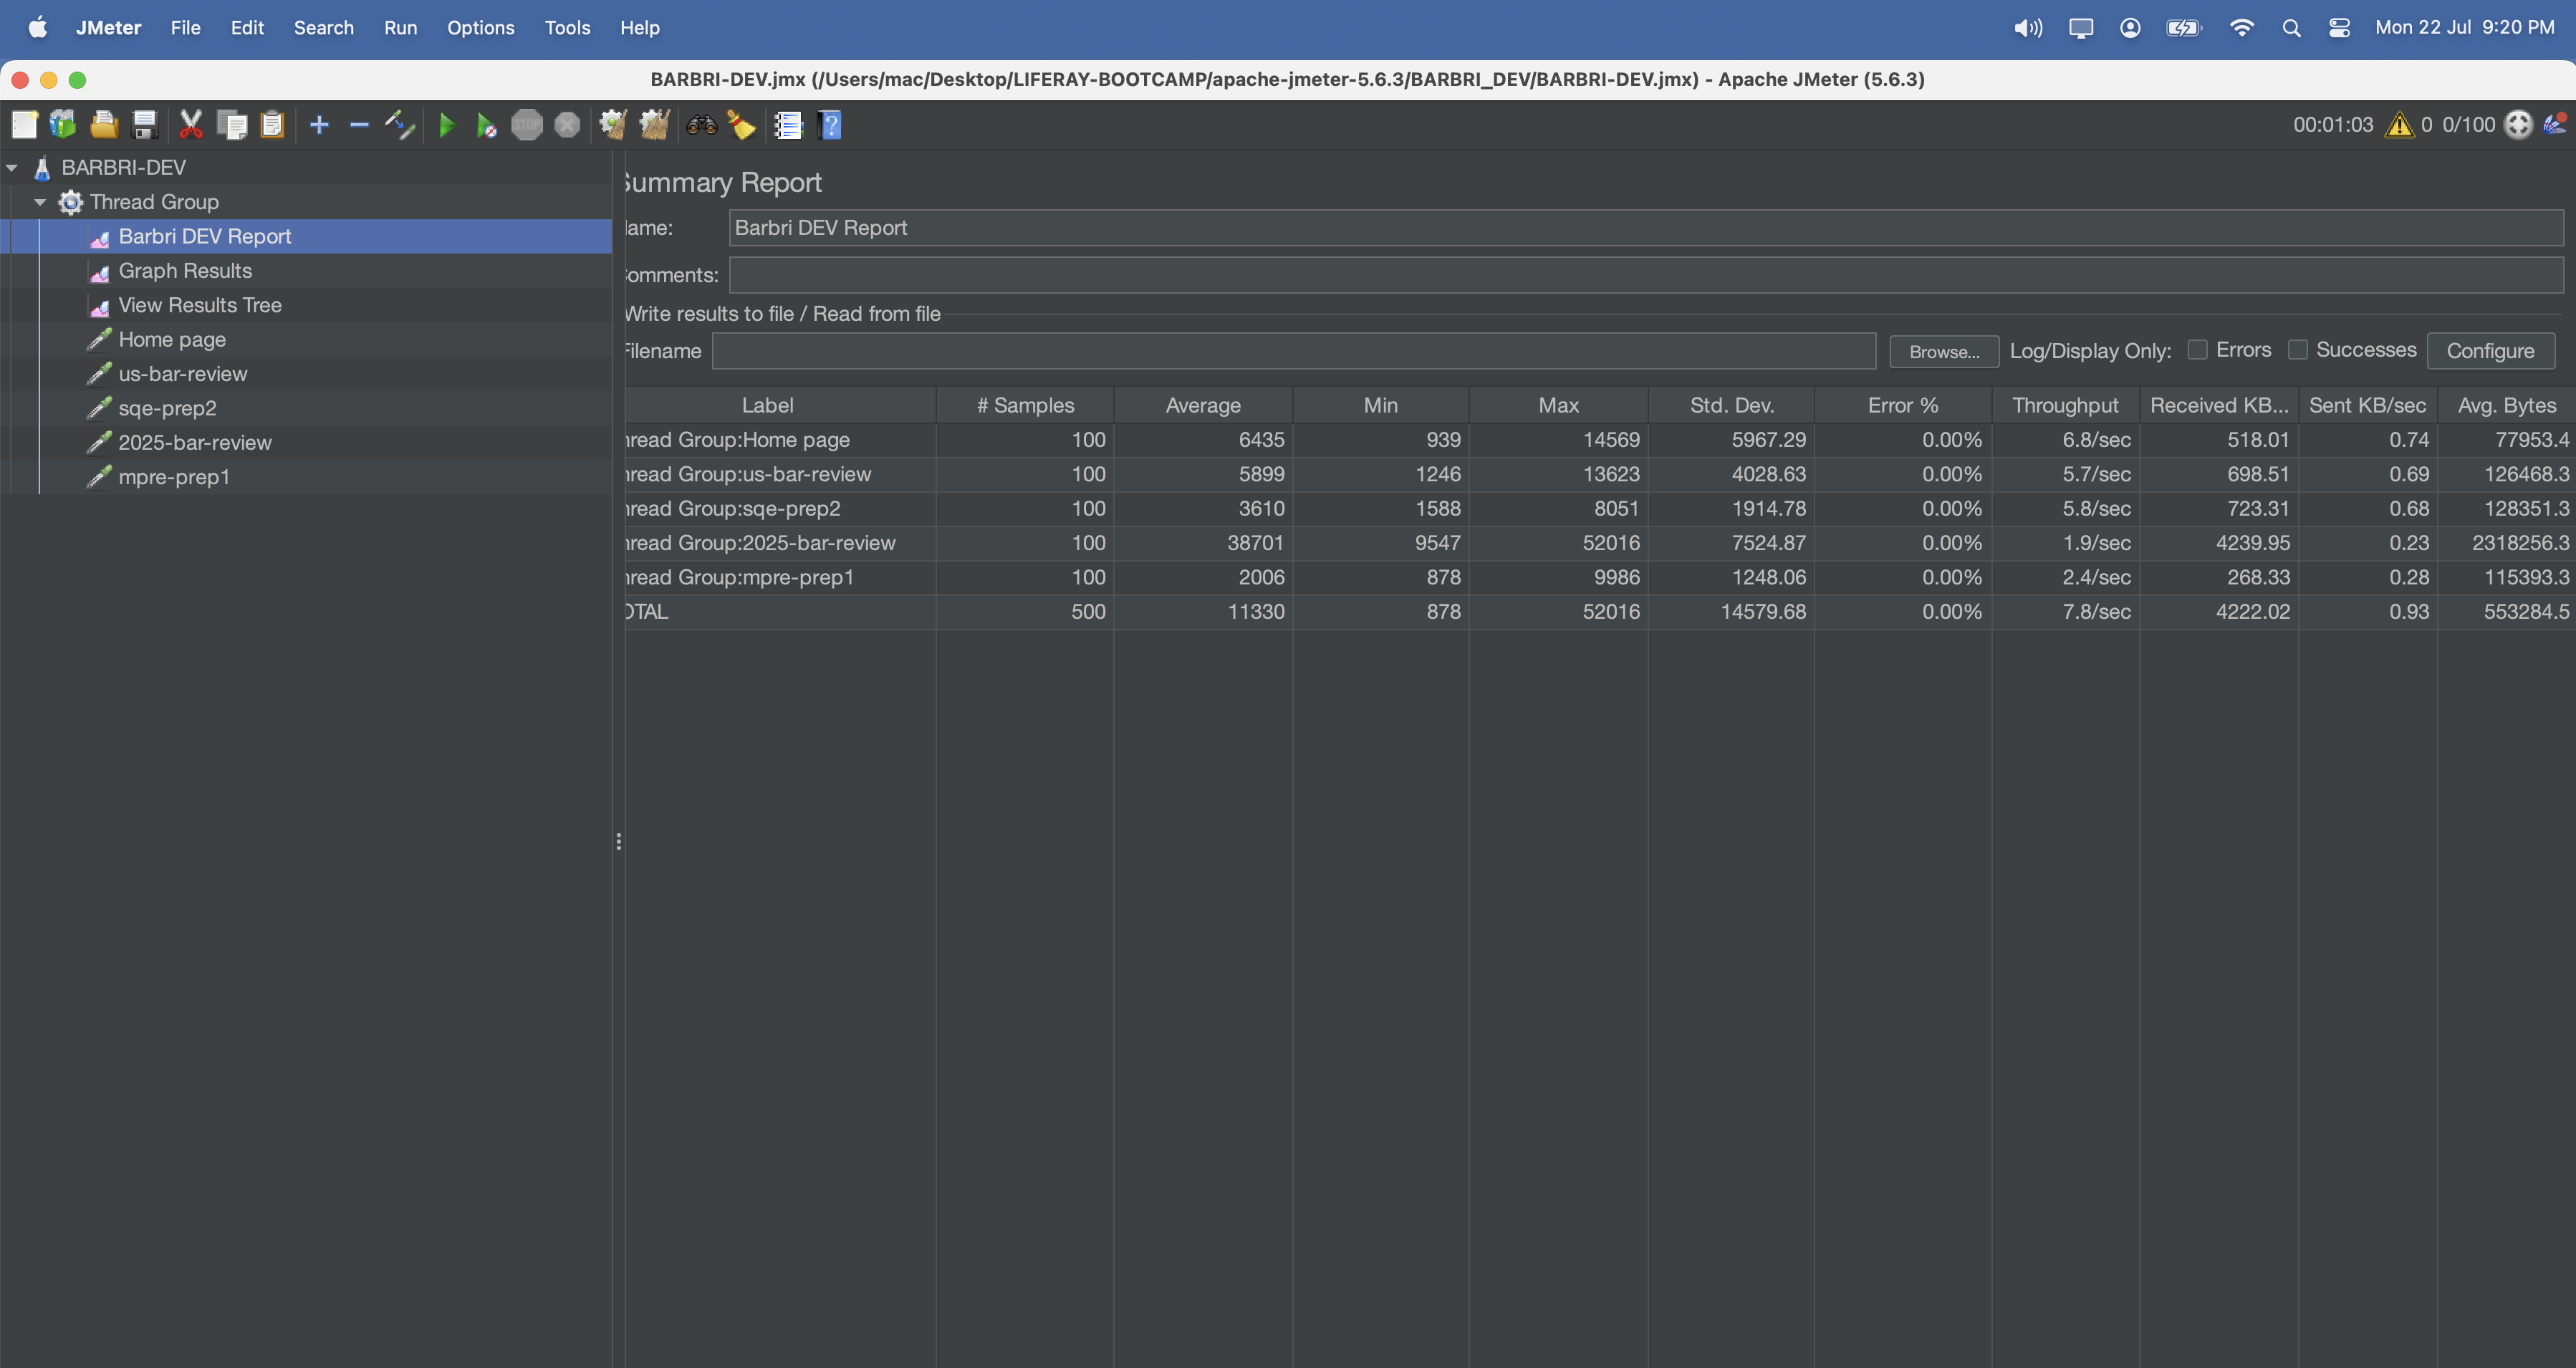This screenshot has height=1368, width=2576.
Task: Start the test with the green play icon
Action: coord(446,125)
